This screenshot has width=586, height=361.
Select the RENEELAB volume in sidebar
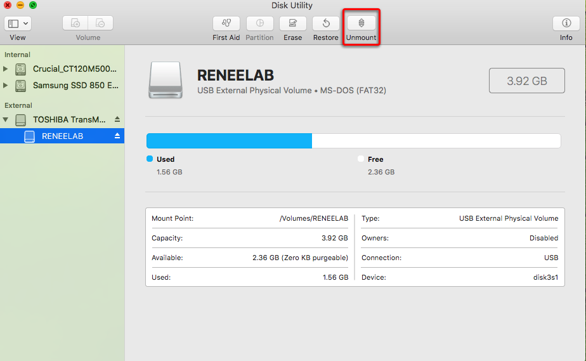coord(62,136)
